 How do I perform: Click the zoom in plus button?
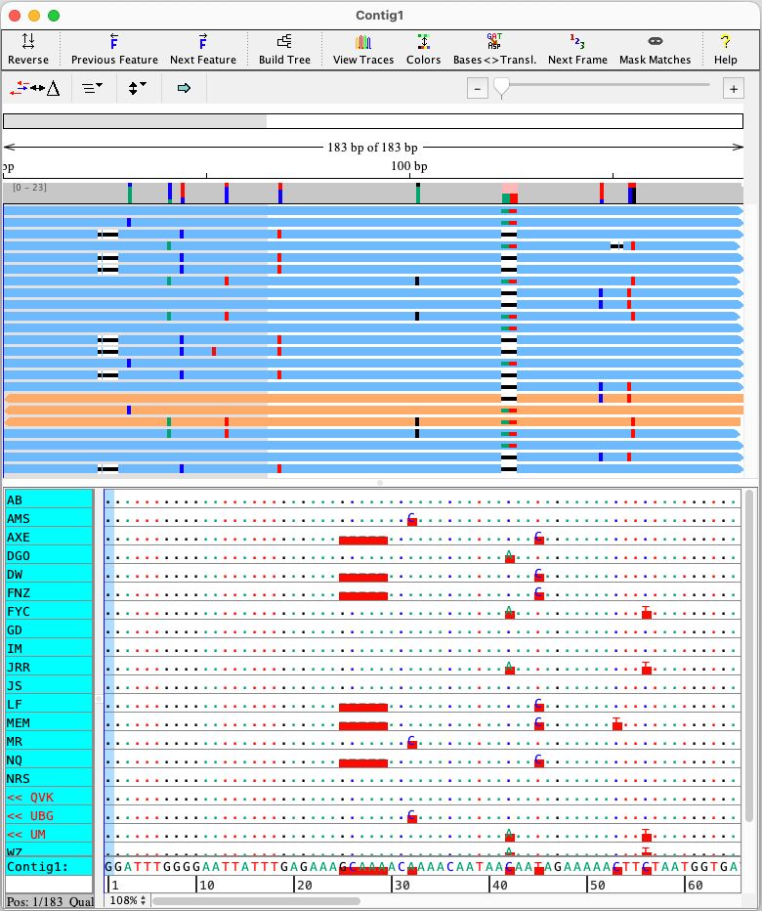tap(734, 89)
